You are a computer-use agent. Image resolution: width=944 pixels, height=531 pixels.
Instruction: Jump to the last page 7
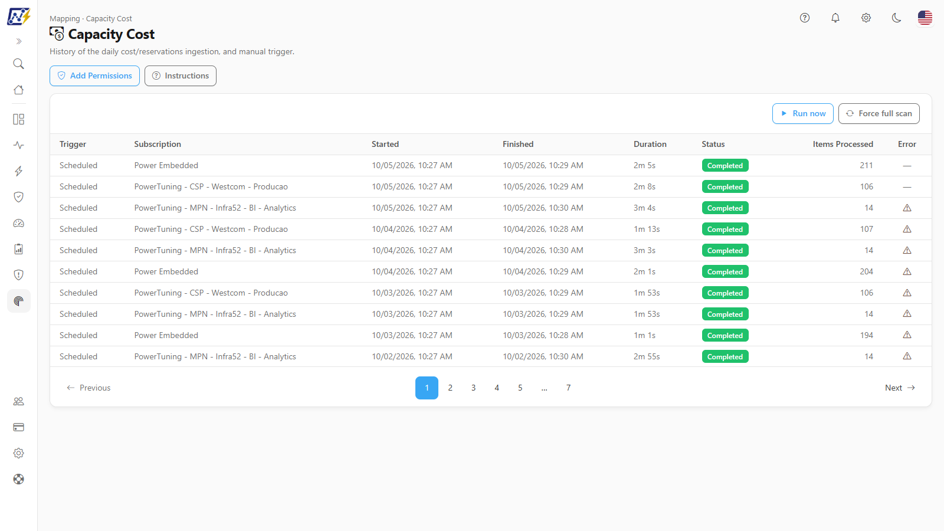click(x=568, y=388)
